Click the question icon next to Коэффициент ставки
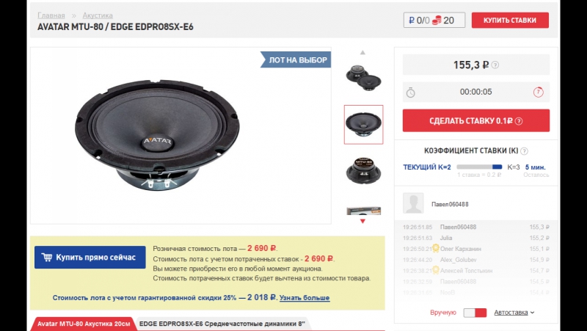The width and height of the screenshot is (587, 331). coord(524,151)
